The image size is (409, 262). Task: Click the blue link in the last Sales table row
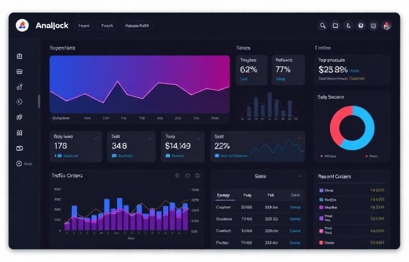tap(295, 243)
